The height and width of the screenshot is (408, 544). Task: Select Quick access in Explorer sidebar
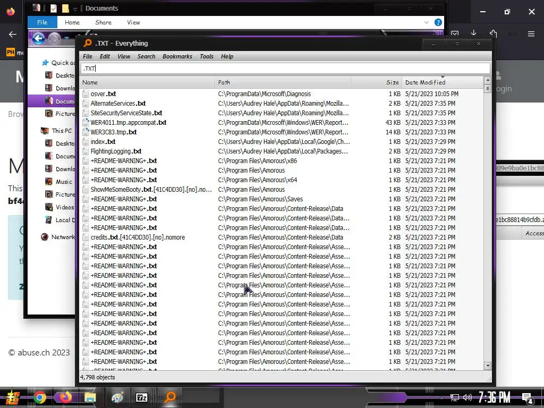pos(57,63)
